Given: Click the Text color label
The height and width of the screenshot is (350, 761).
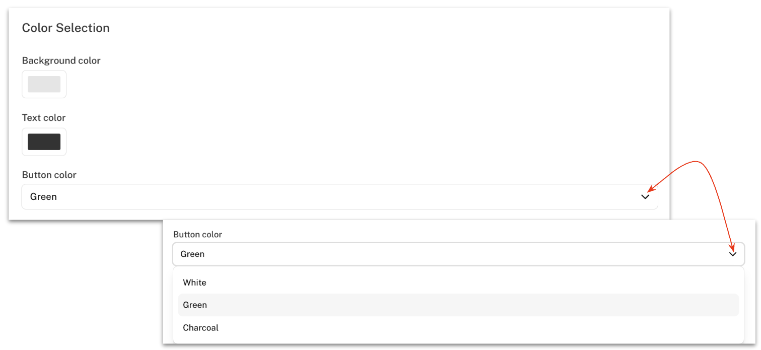Looking at the screenshot, I should point(43,117).
